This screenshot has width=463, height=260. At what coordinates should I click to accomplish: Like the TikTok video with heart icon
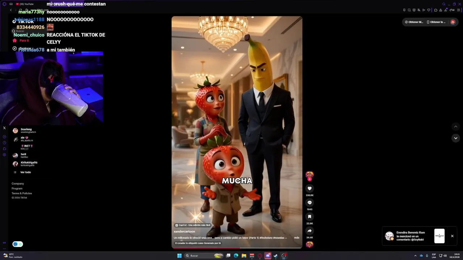tap(310, 188)
